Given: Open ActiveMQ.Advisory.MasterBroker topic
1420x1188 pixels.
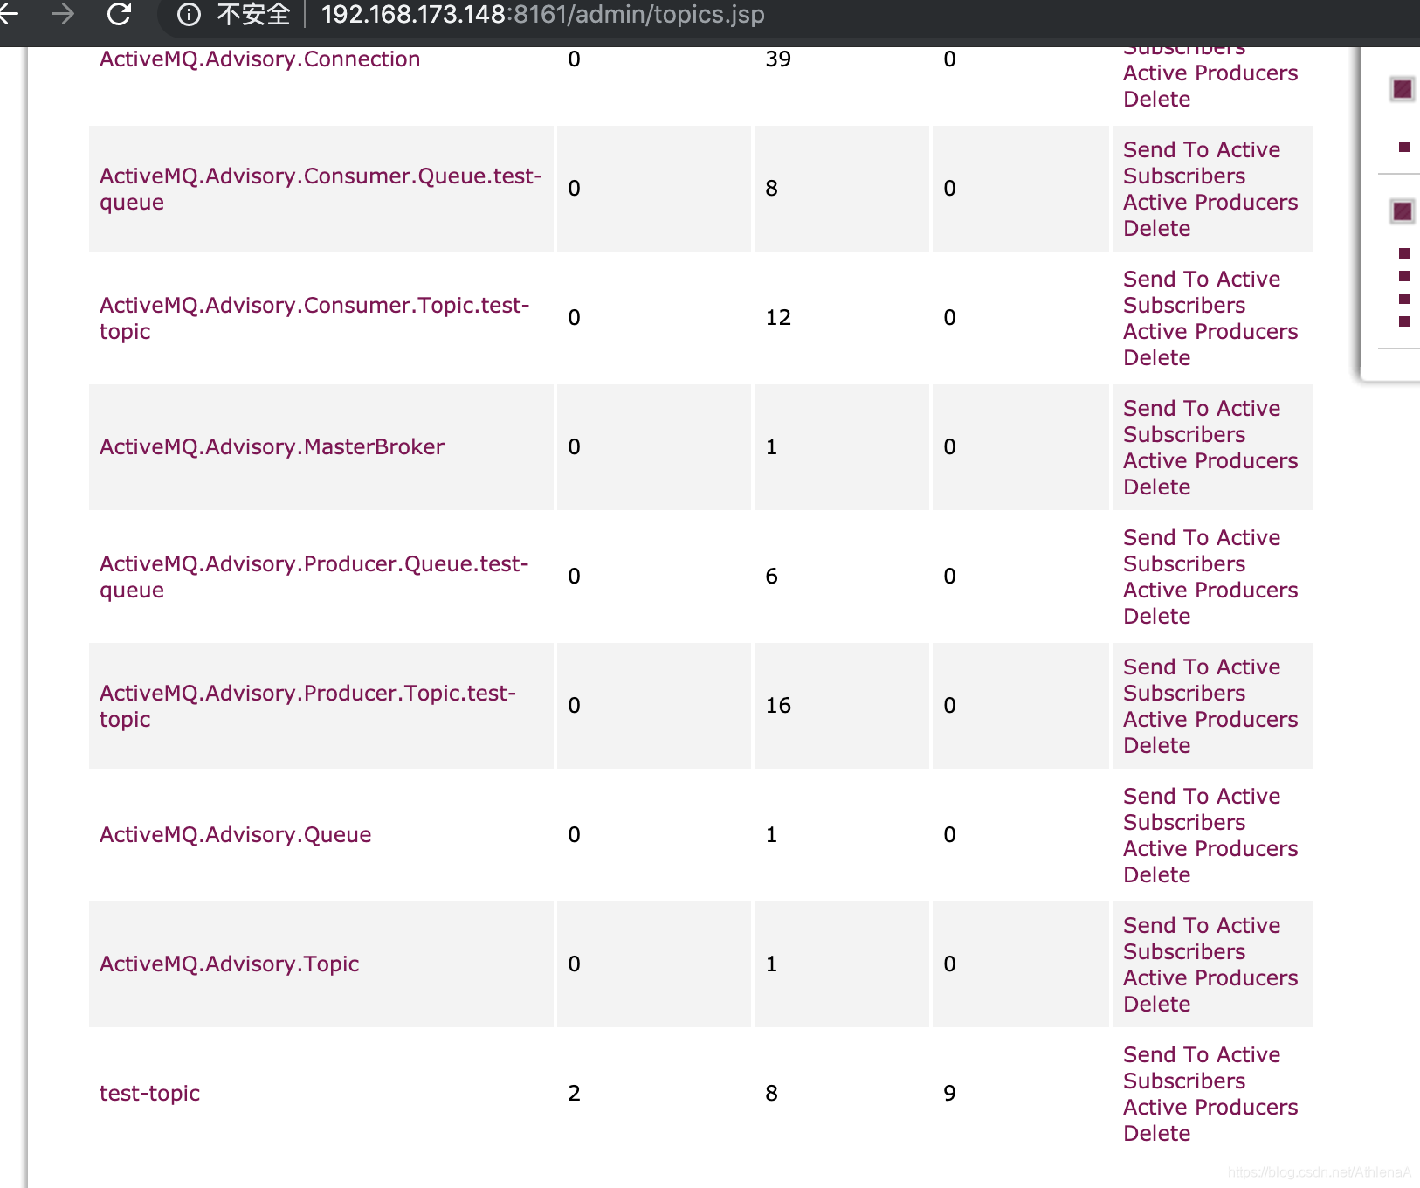Looking at the screenshot, I should [x=272, y=446].
